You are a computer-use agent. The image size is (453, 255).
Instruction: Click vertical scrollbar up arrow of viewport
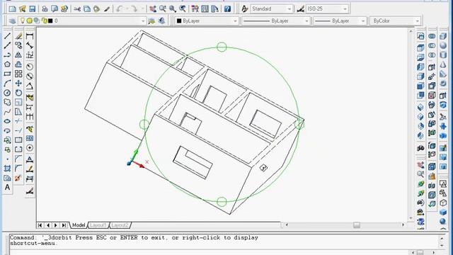(411, 31)
